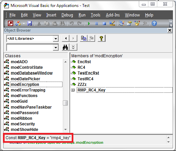Click the Paste toolbar icon

54,23
